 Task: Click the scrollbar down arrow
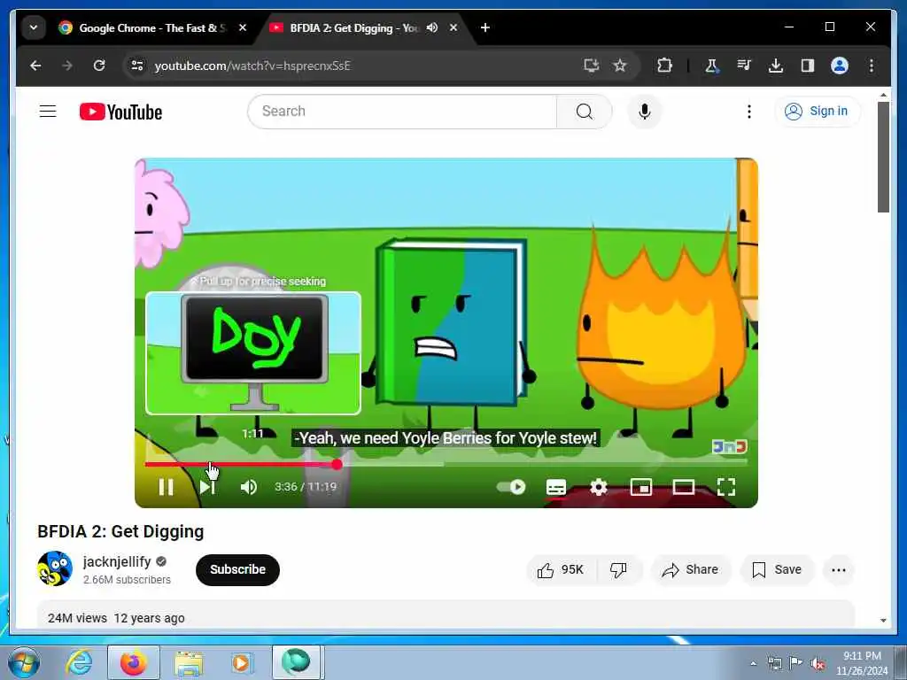pyautogui.click(x=883, y=621)
